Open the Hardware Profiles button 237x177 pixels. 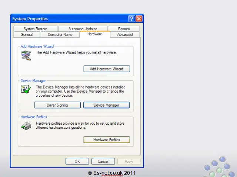tap(107, 140)
